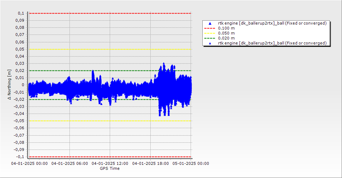Select the 0.050 m legend label
Viewport: 342px width, 178px height.
click(226, 33)
